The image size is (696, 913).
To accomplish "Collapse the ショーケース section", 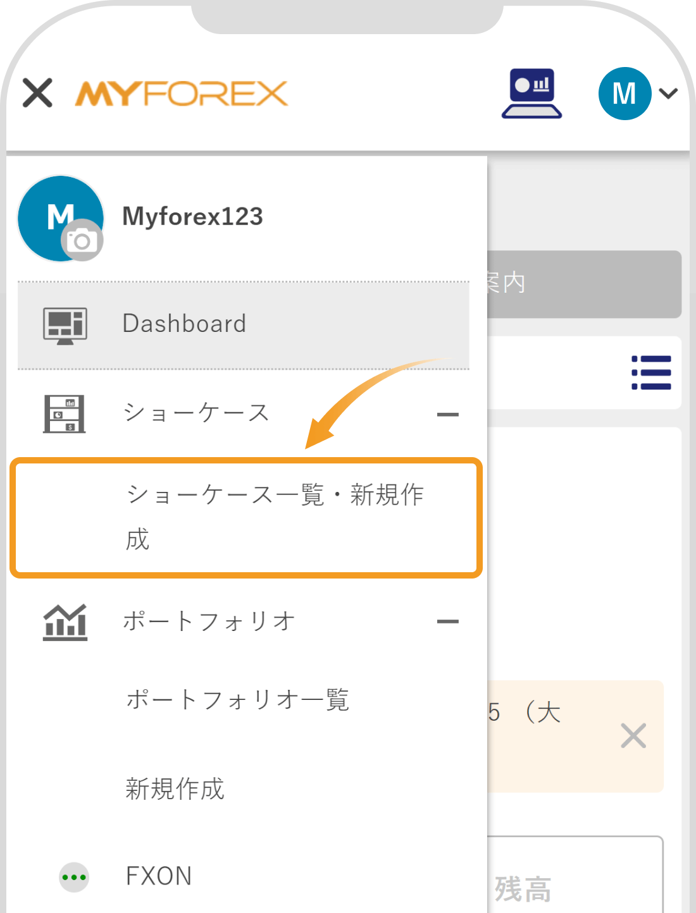I will click(450, 414).
